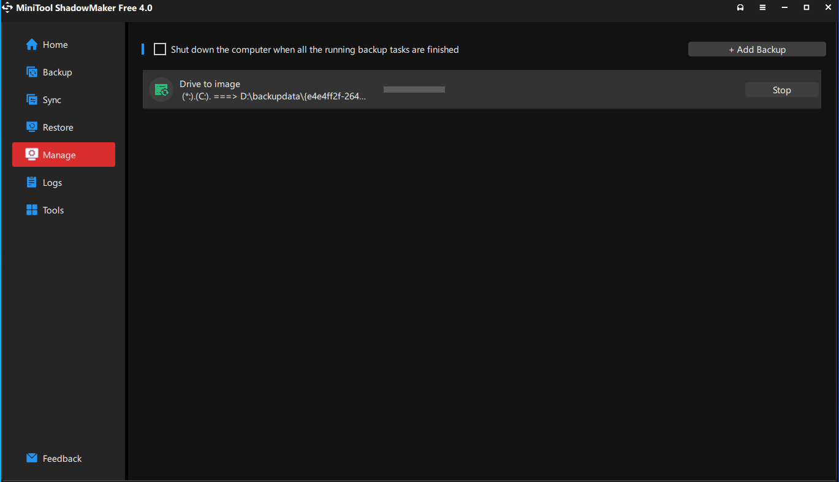839x482 pixels.
Task: Close the MiniTool ShadowMaker window
Action: [828, 8]
